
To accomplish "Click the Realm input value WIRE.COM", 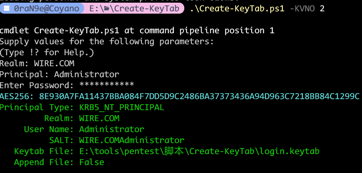I will [x=54, y=63].
